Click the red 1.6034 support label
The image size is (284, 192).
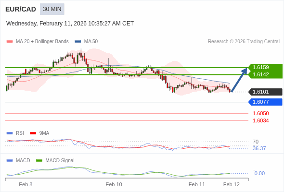260,120
